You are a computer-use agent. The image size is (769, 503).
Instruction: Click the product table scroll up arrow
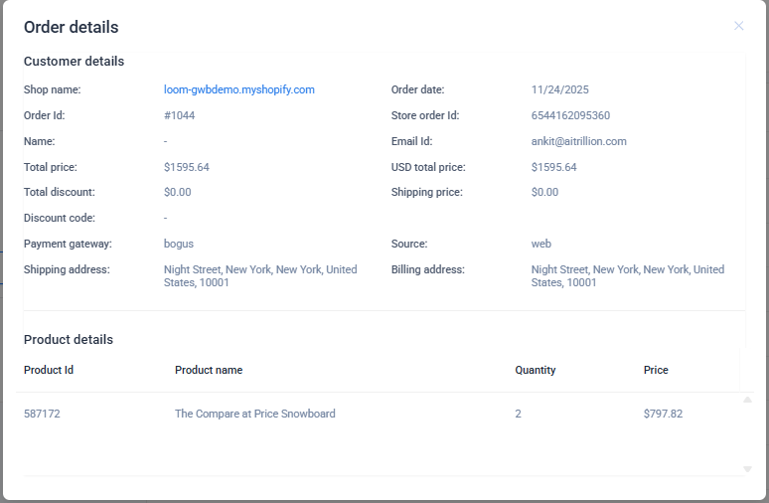pyautogui.click(x=747, y=400)
